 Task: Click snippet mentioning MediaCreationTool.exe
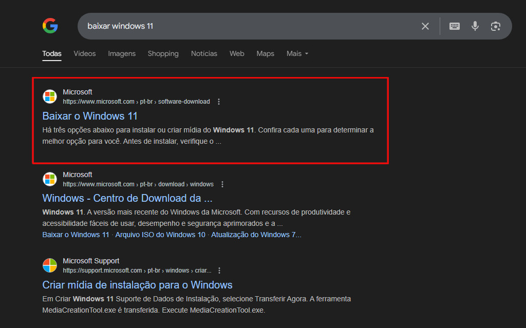click(x=197, y=304)
